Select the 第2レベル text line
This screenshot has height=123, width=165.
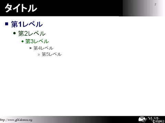32,33
